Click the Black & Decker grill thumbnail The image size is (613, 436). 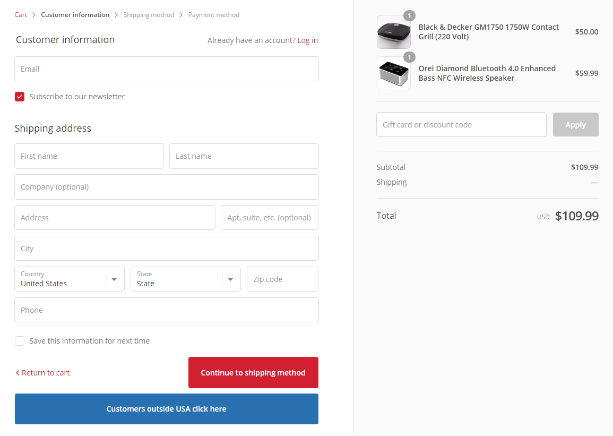click(x=393, y=32)
